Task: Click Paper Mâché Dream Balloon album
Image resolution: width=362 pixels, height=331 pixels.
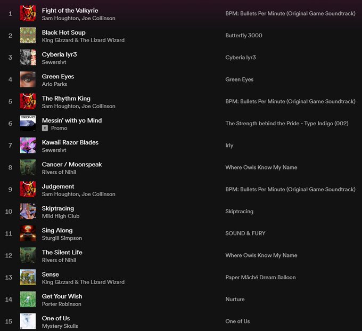Action: pos(261,277)
